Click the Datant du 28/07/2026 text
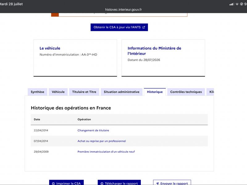Viewport: 247px width, 185px height. [x=144, y=60]
